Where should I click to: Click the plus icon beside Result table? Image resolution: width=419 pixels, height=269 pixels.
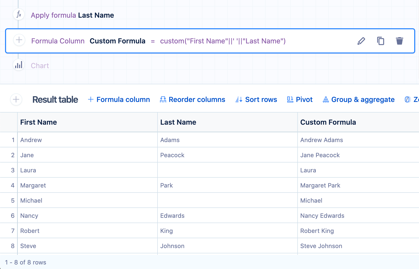(16, 99)
